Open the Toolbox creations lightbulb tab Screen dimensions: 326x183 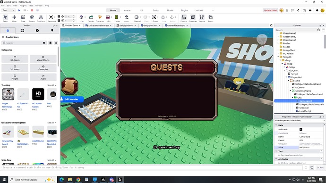[52, 31]
